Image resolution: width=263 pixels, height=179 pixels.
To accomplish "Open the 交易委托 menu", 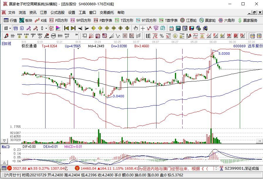I will click(107, 13).
